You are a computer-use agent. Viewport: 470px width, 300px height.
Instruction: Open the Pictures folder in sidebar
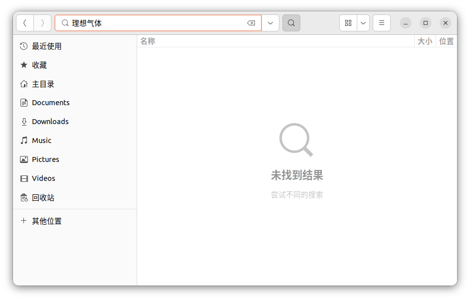(75, 159)
